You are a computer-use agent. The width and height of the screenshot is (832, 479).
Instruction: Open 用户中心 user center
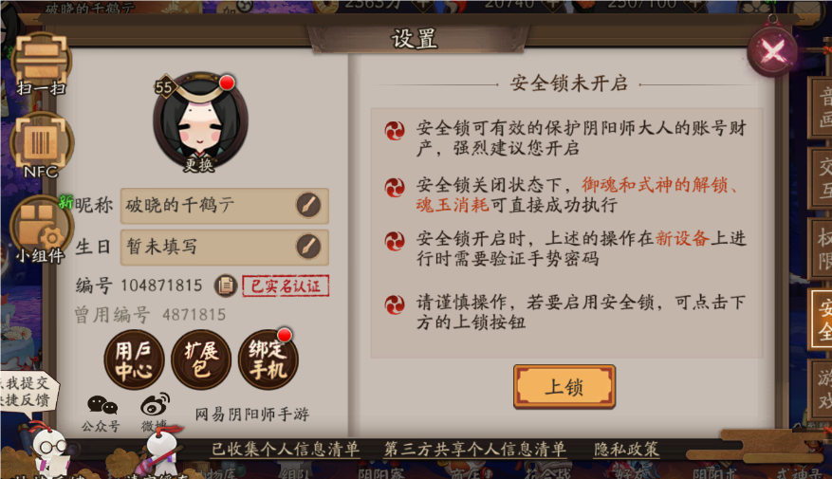point(134,359)
